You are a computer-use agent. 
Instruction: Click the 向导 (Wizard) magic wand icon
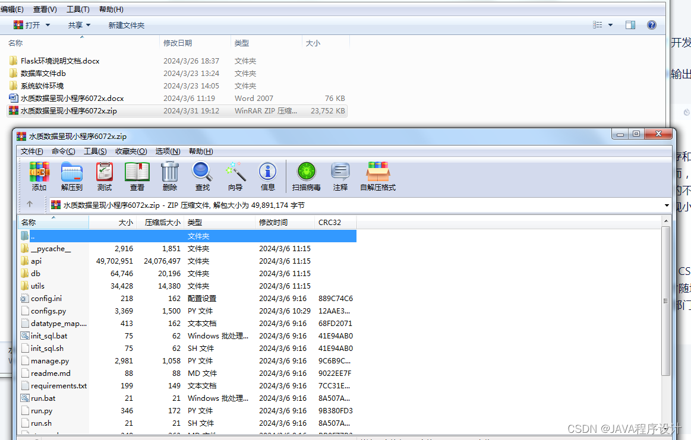[x=235, y=176]
